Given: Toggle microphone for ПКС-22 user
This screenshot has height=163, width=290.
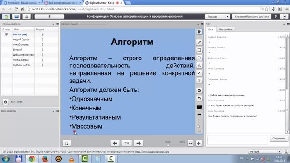Looking at the screenshot, I should tap(43, 34).
